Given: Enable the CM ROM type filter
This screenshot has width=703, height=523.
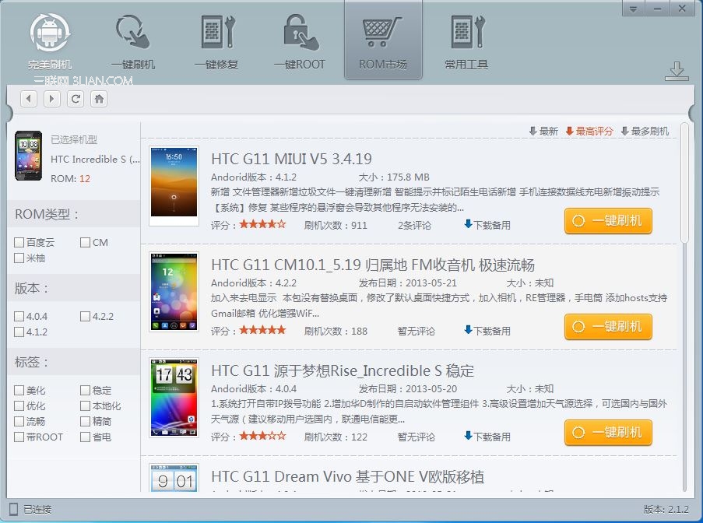Looking at the screenshot, I should click(85, 243).
